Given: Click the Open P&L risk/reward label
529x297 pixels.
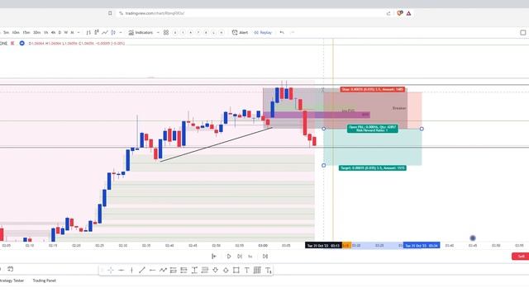Looking at the screenshot, I should click(373, 129).
